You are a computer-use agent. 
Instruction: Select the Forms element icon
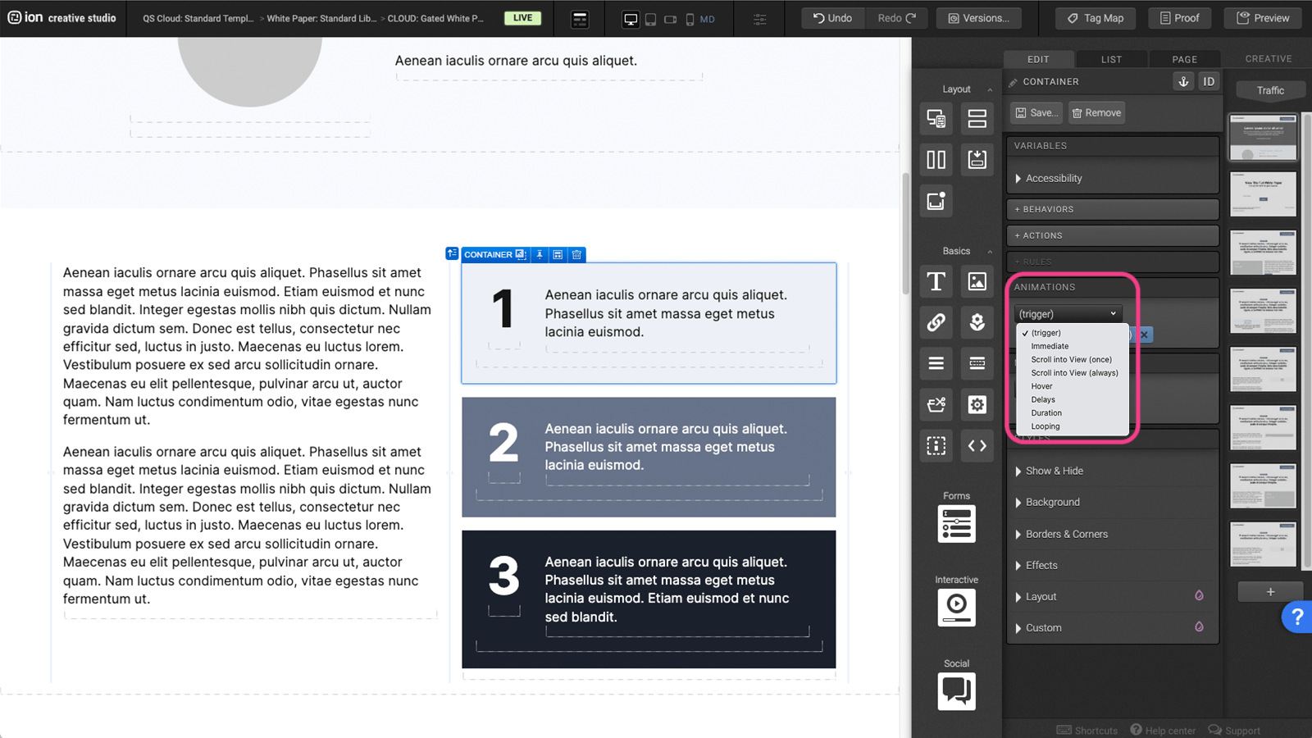(956, 524)
